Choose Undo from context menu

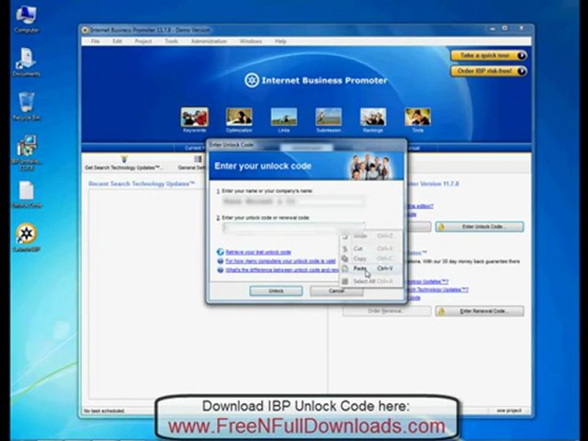click(371, 236)
